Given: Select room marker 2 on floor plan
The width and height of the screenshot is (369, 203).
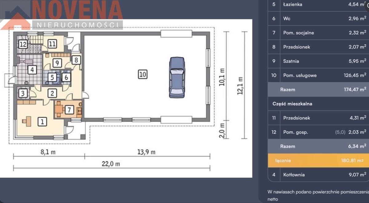Looking at the screenshot, I should pyautogui.click(x=52, y=93).
